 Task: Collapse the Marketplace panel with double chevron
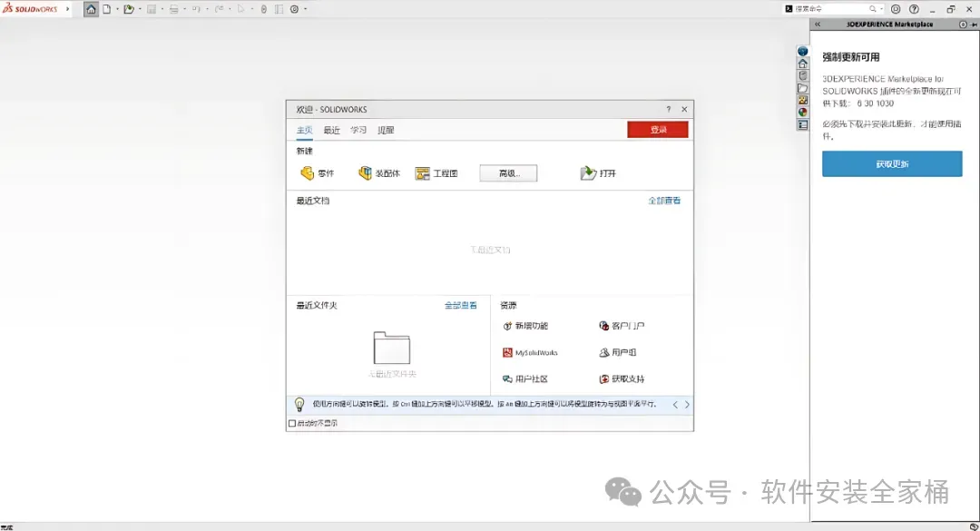coord(817,25)
